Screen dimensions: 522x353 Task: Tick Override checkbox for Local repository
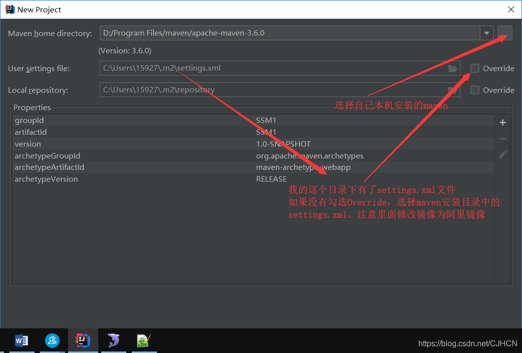pos(475,90)
